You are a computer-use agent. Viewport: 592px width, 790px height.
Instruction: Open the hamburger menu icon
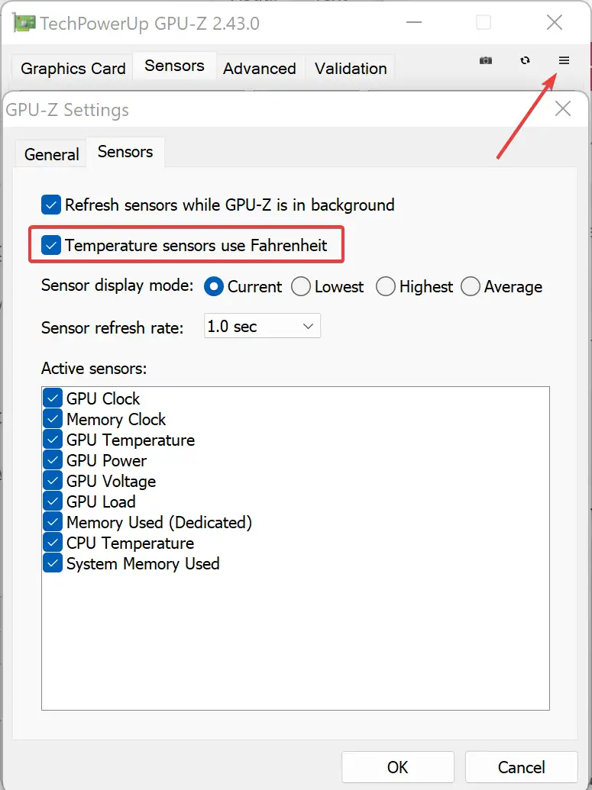tap(564, 60)
